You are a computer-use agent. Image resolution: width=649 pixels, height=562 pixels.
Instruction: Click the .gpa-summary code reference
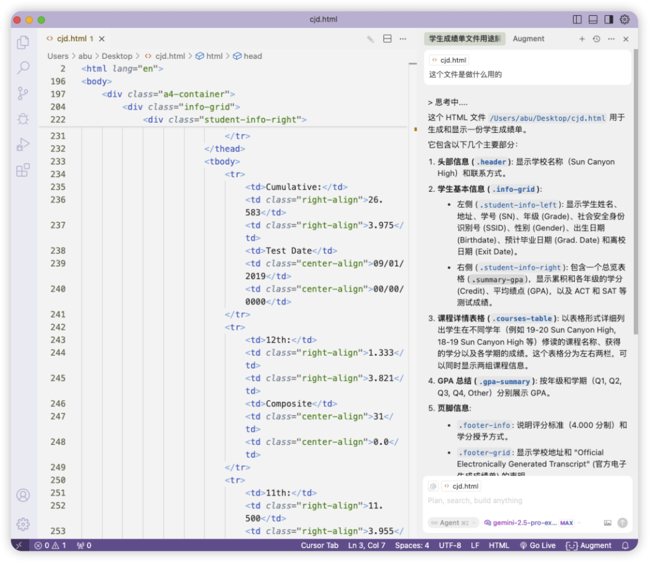coord(504,382)
